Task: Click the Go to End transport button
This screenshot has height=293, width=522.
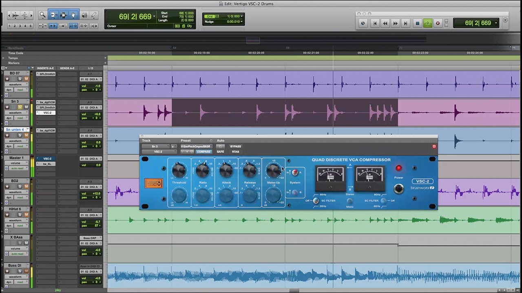Action: pos(405,23)
